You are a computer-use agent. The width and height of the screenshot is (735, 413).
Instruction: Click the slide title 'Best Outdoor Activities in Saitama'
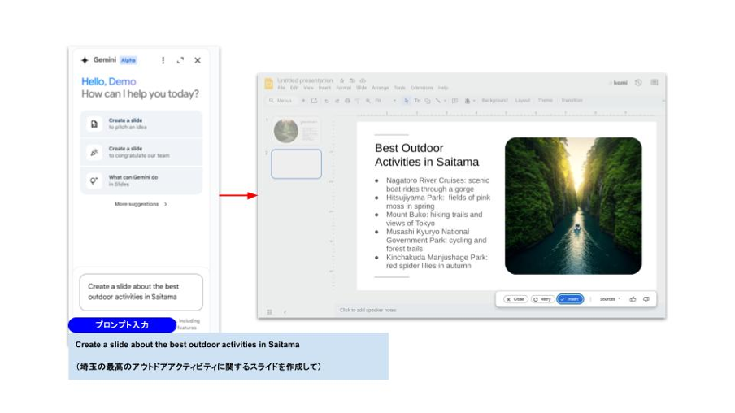(x=427, y=155)
